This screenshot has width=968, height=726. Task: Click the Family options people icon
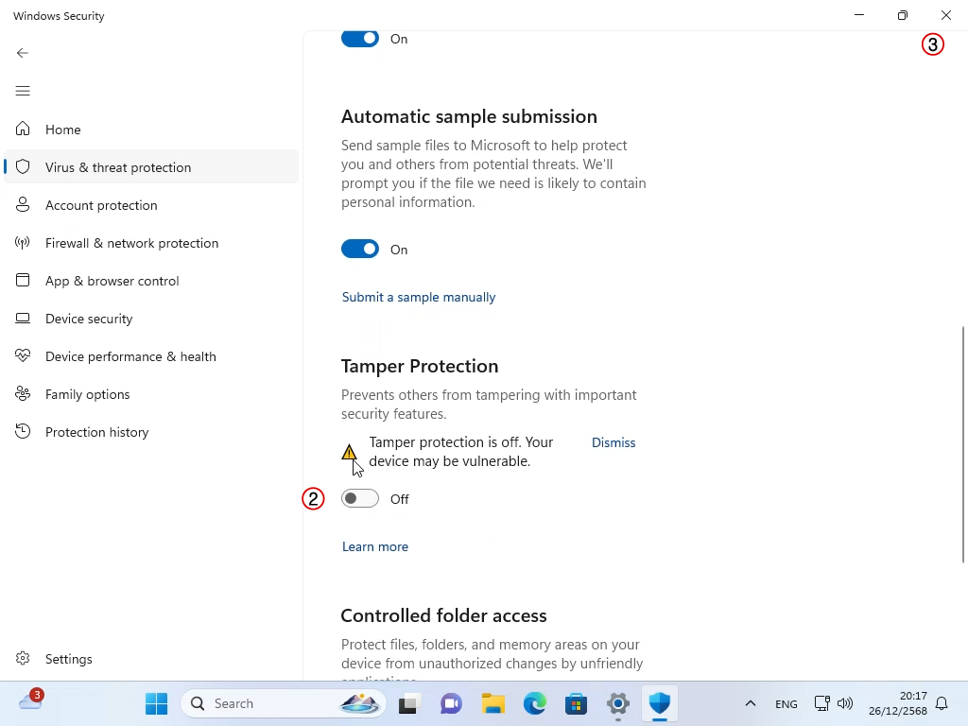coord(23,394)
